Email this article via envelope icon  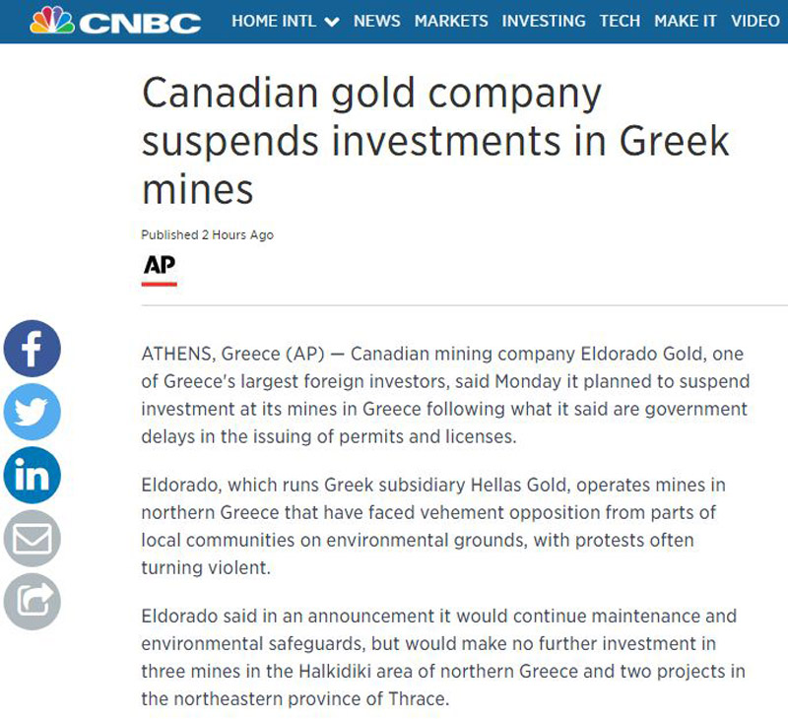[33, 538]
